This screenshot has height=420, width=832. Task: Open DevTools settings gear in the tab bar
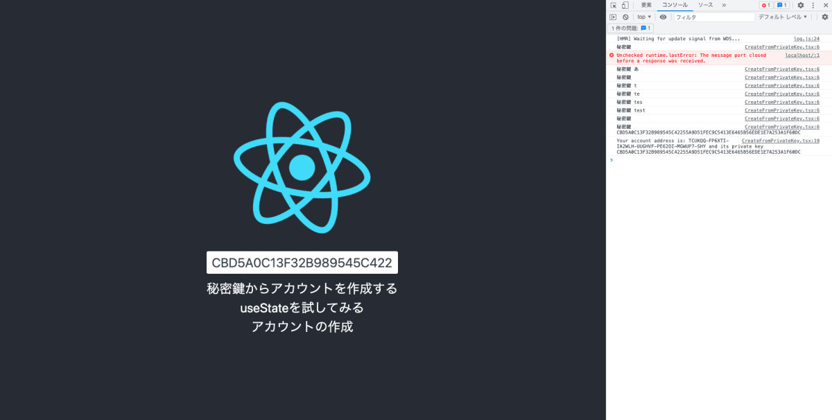(x=800, y=5)
